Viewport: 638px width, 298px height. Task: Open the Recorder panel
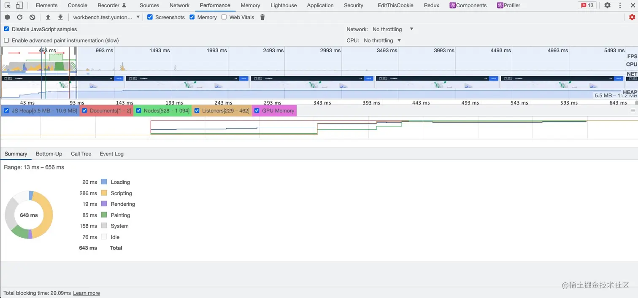click(112, 5)
